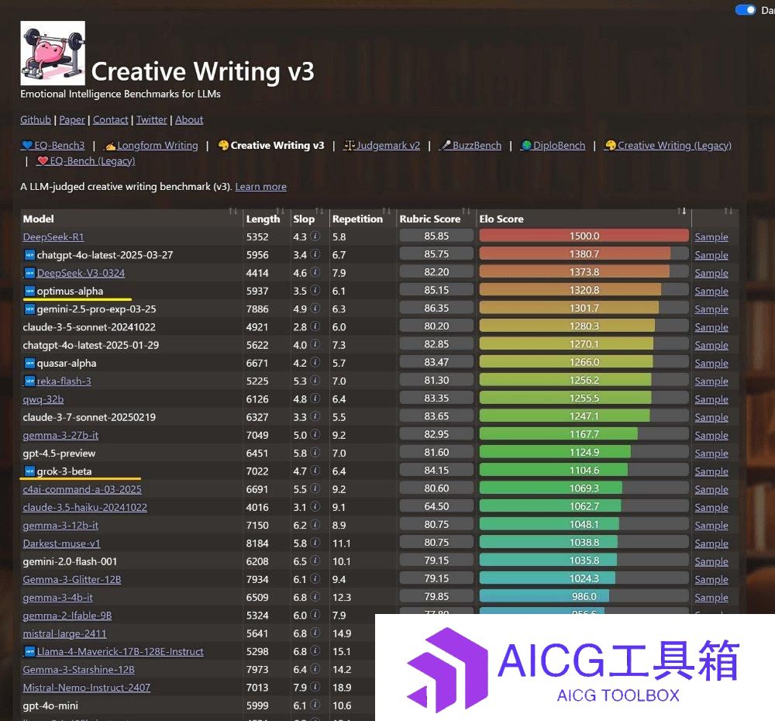The image size is (775, 721).
Task: Click Slop info icon for optimus-alpha
Action: 315,290
